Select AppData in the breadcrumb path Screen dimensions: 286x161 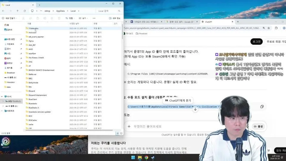(x=60, y=11)
